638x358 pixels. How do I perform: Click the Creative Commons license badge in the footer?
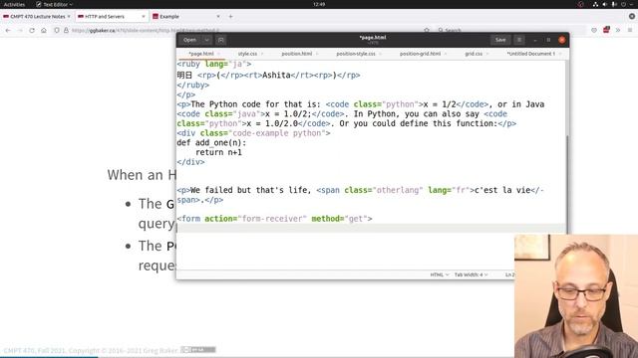click(198, 349)
